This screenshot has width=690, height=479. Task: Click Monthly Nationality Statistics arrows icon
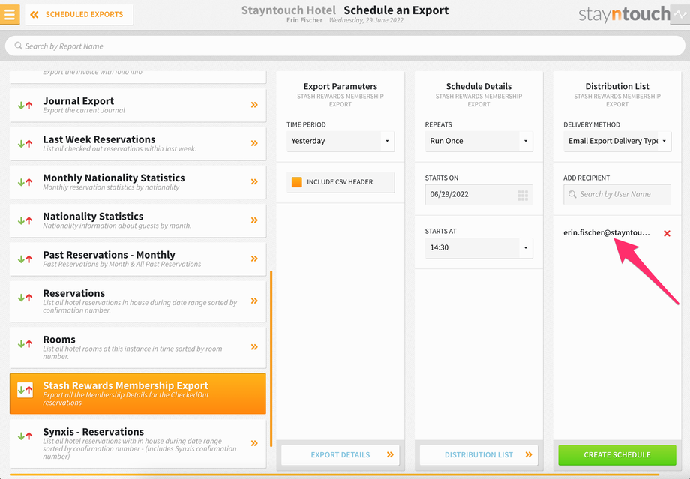point(25,182)
